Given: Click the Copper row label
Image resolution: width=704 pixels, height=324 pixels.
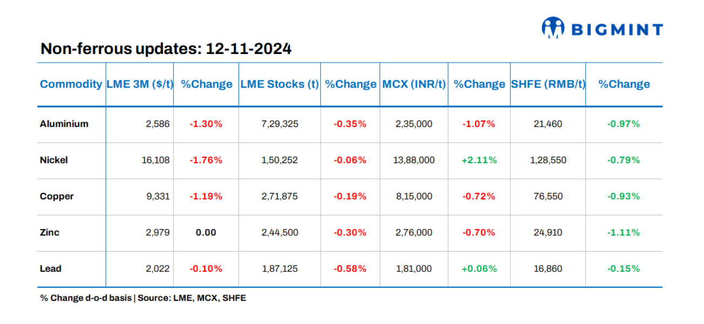Looking at the screenshot, I should (57, 196).
